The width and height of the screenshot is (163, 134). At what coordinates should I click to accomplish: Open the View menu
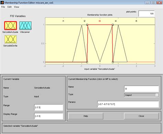pyautogui.click(x=17, y=7)
